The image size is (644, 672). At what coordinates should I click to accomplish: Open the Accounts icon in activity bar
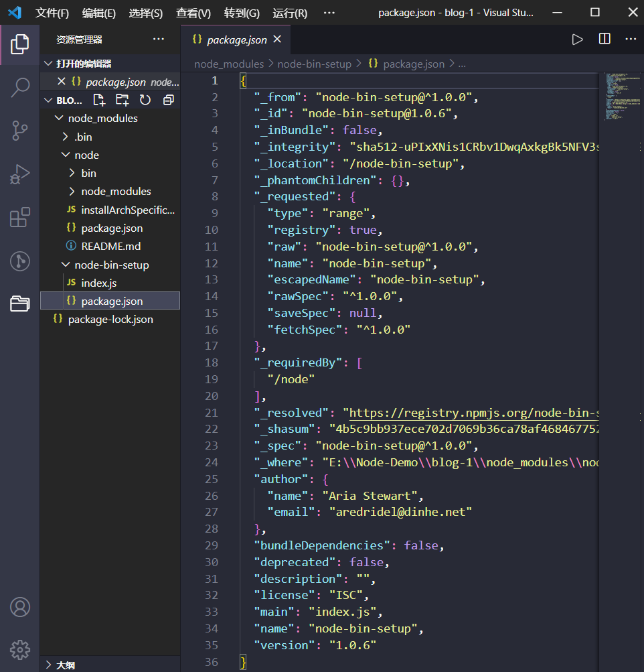click(x=20, y=607)
